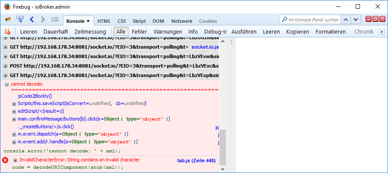Viewport: 388px width, 173px height.
Task: Click Leeren in the console toolbar
Action: point(29,32)
